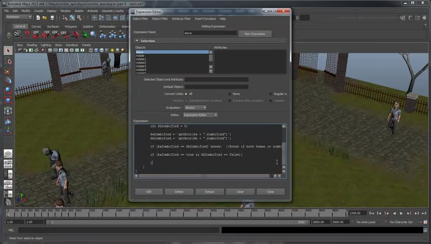Switch to single perspective view layout
Screen dimensions: 431x244
click(x=8, y=154)
